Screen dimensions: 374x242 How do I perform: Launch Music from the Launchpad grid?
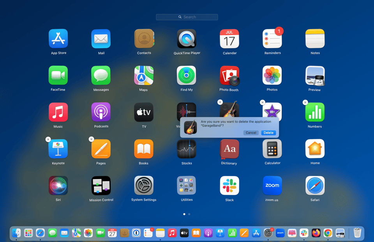(x=58, y=112)
